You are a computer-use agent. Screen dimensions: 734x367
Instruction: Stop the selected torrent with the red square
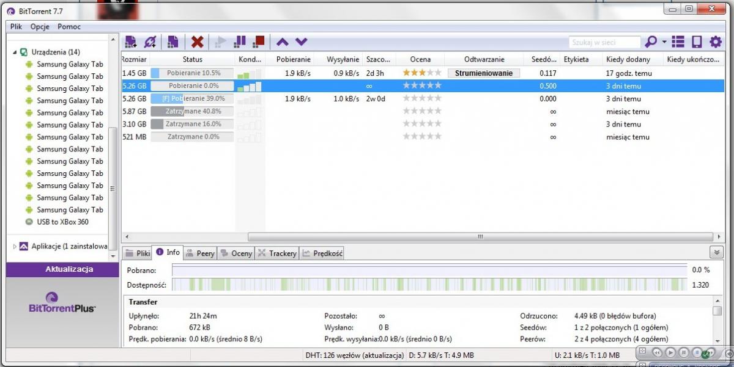coord(258,42)
